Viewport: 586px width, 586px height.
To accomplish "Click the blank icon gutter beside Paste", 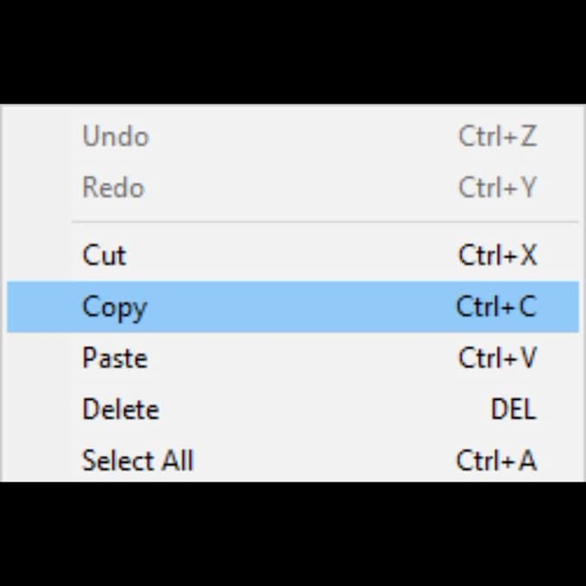I will tap(39, 358).
